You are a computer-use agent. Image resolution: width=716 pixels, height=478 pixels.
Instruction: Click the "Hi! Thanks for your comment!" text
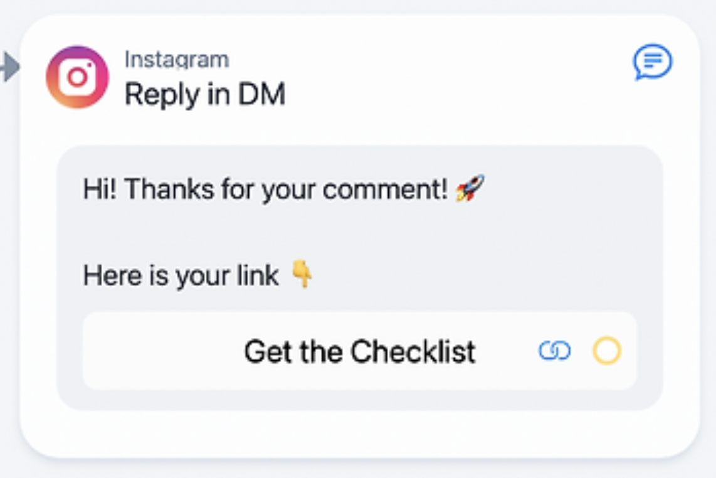(x=265, y=189)
